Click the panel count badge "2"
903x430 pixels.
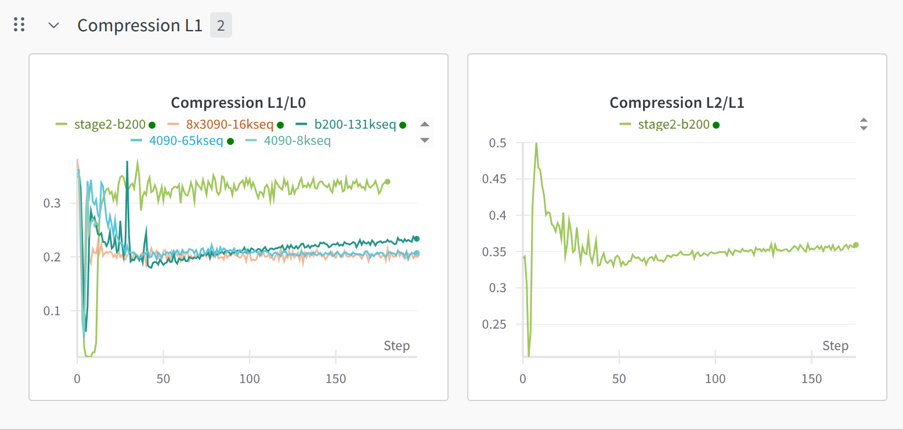[x=221, y=25]
